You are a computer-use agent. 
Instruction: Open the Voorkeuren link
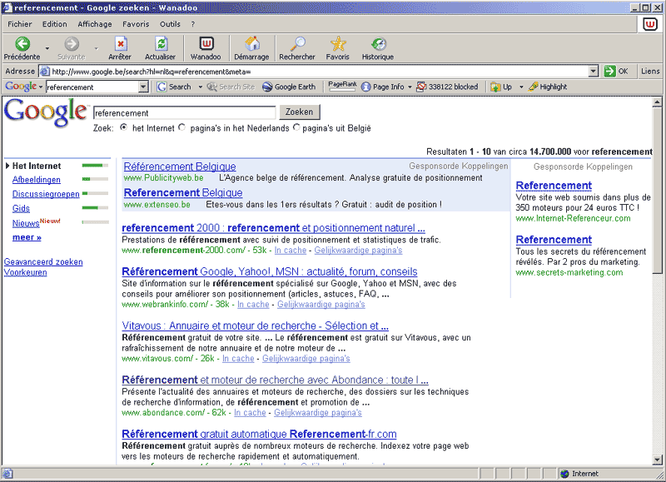[26, 272]
